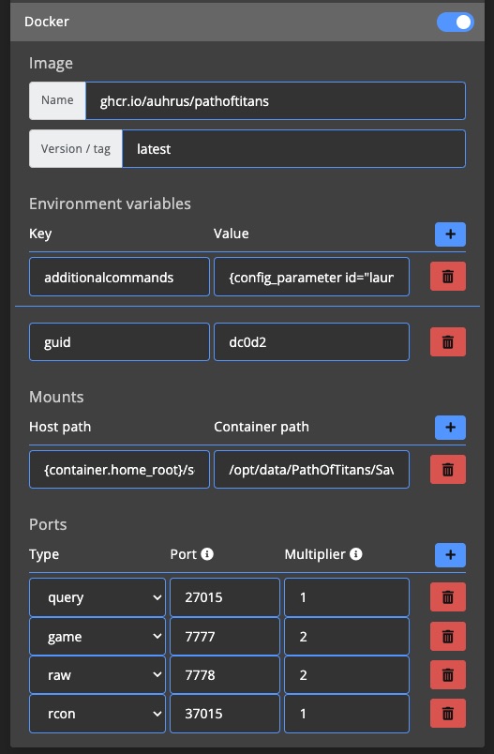The image size is (494, 754).
Task: Open the raw port type dropdown
Action: click(97, 674)
